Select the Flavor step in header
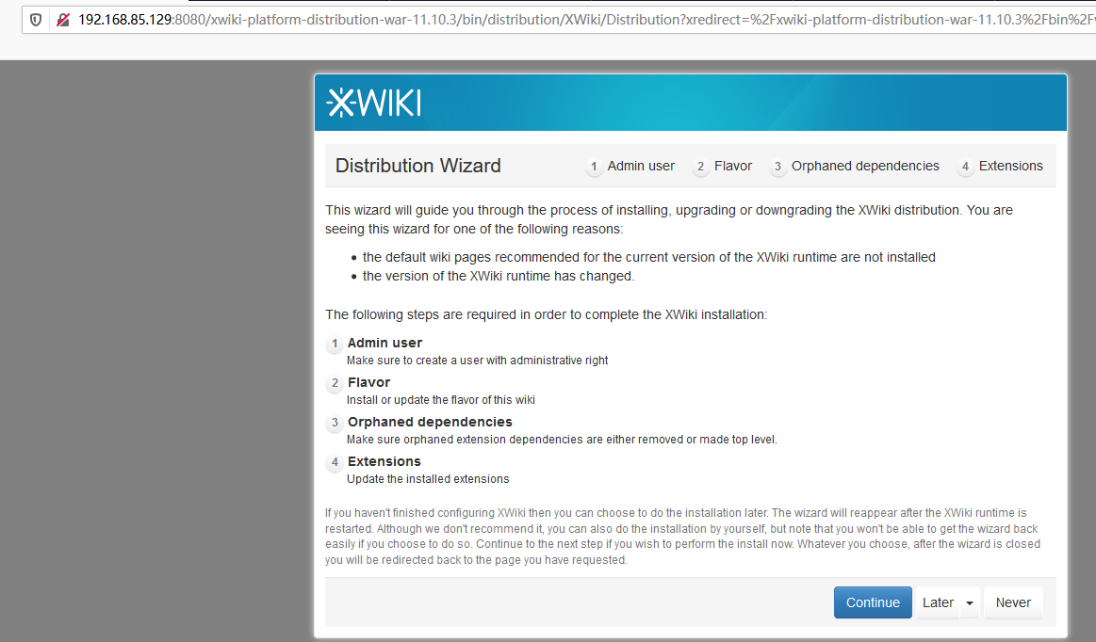The image size is (1096, 642). tap(723, 167)
